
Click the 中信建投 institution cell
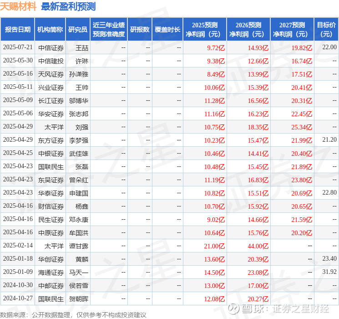click(51, 61)
